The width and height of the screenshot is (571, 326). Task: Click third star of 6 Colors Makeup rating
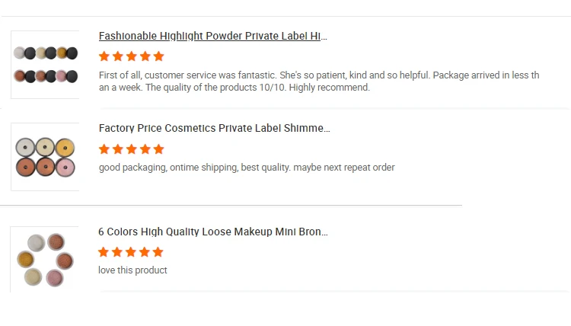tap(132, 252)
